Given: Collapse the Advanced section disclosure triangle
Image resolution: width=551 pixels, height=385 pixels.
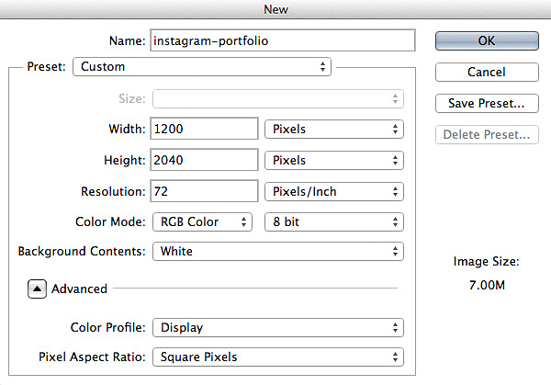Looking at the screenshot, I should (37, 289).
